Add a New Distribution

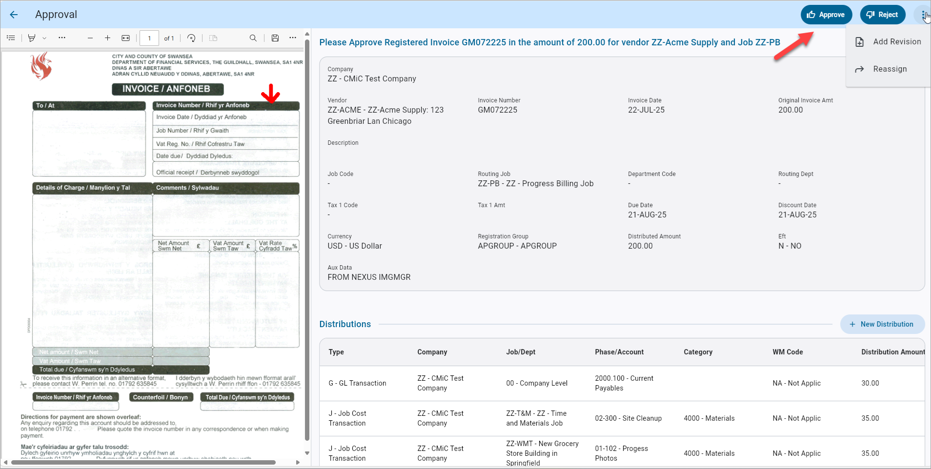click(x=882, y=324)
